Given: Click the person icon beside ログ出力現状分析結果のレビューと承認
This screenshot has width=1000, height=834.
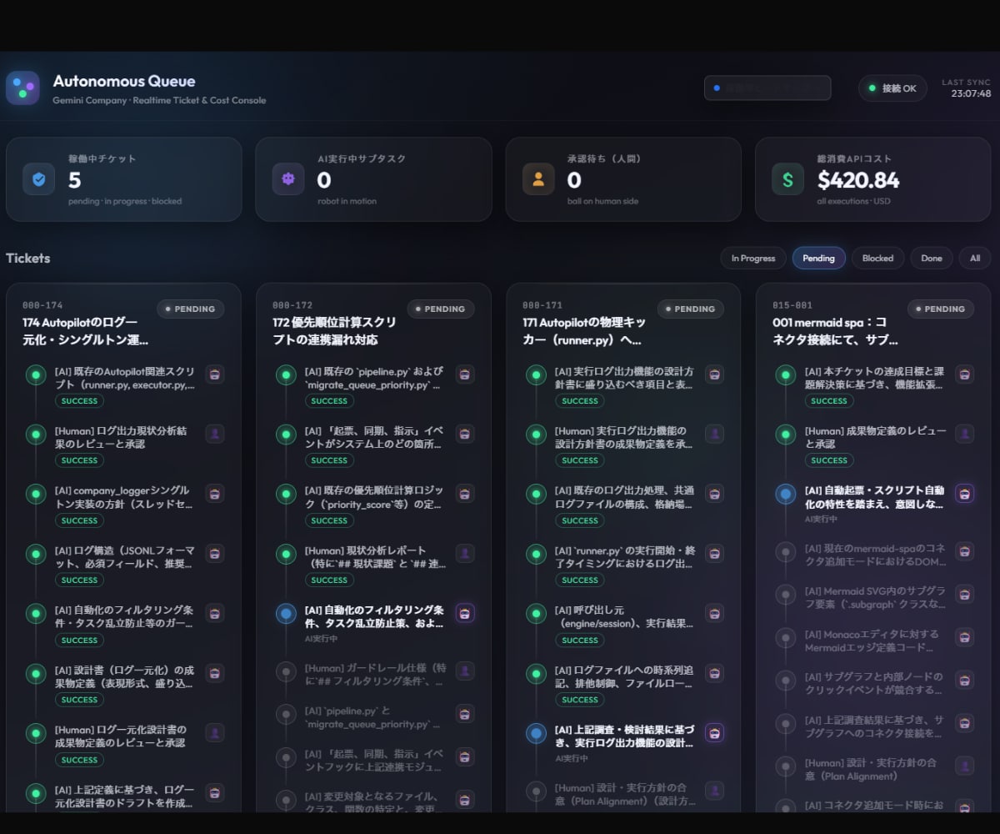Looking at the screenshot, I should click(215, 434).
